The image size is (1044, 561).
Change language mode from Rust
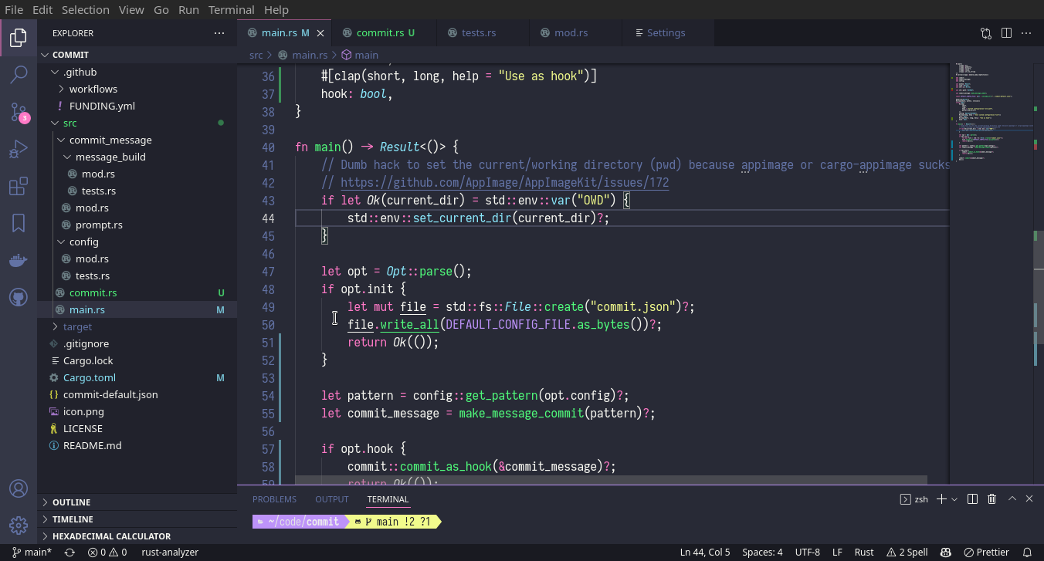864,552
